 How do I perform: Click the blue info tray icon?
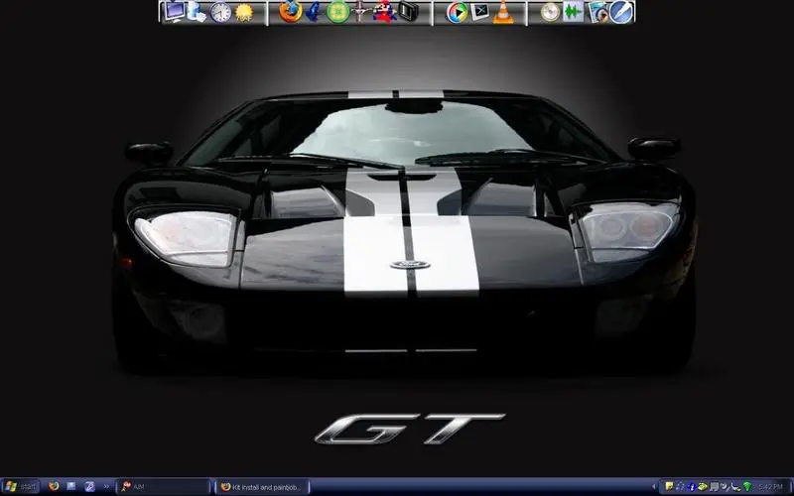tap(692, 487)
